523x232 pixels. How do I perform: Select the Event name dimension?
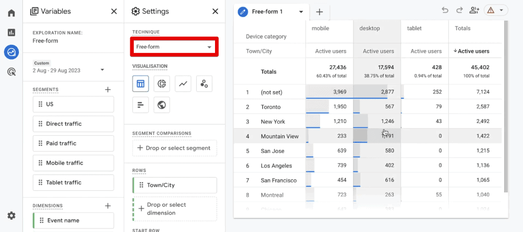pos(74,220)
